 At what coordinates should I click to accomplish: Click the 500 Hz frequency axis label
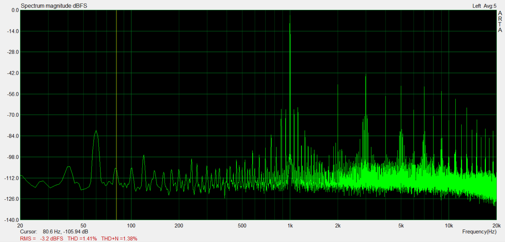[x=242, y=226]
